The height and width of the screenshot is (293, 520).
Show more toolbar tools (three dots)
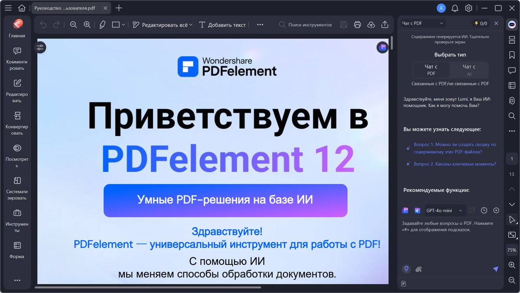tap(260, 25)
